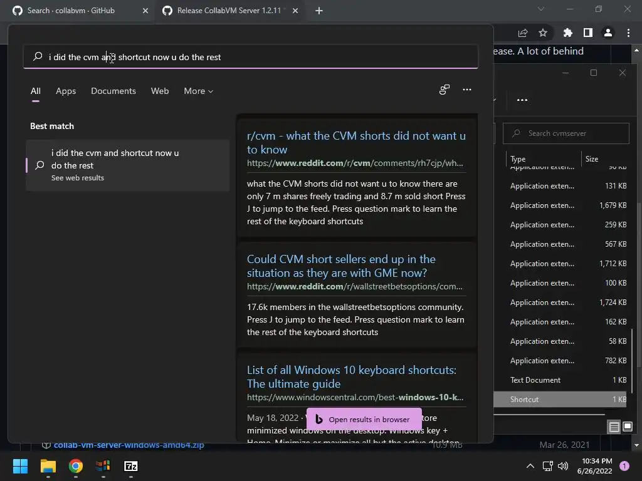Close the 'Release CollabVM Server' tab
Image resolution: width=642 pixels, height=481 pixels.
click(x=295, y=11)
